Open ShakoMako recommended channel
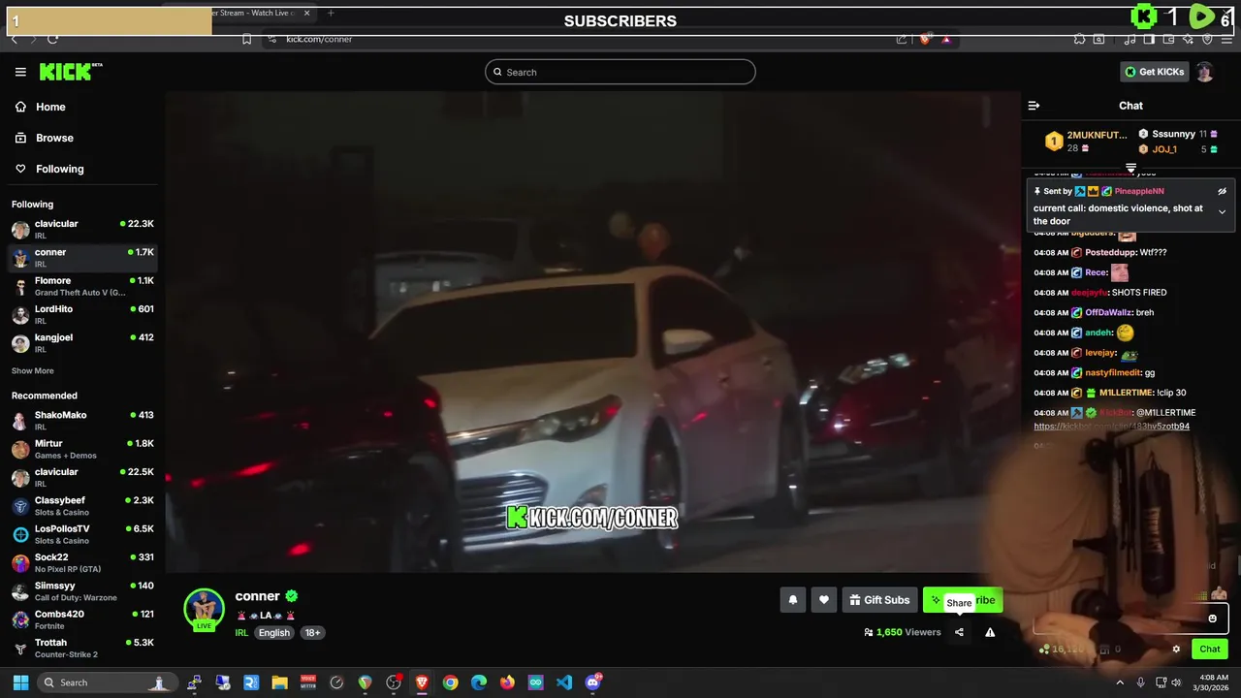Screen dimensions: 1241x698 pos(82,420)
